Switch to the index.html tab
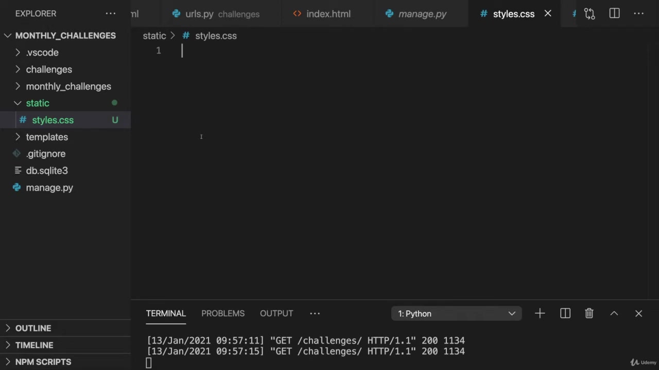Screen dimensions: 659x370 [328, 14]
